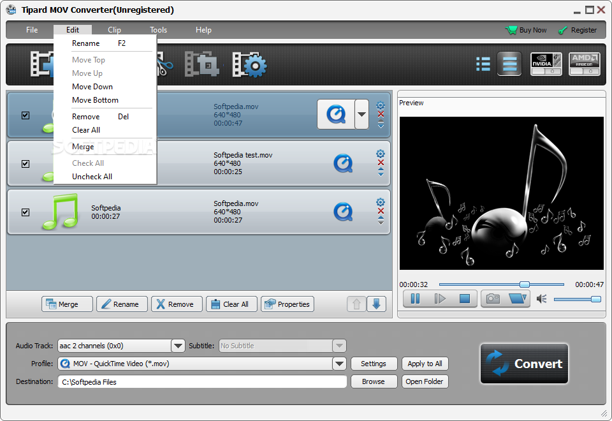
Task: Choose Move Bottom from Edit menu
Action: point(105,100)
